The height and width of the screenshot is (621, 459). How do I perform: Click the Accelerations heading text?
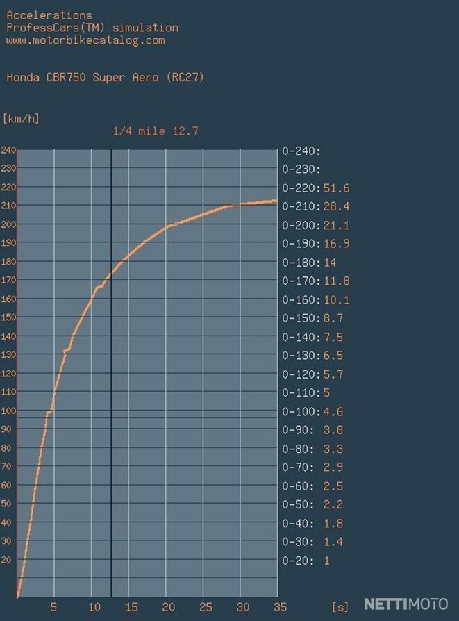click(x=49, y=15)
